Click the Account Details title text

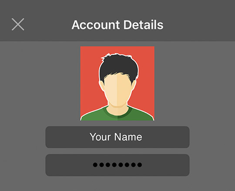click(117, 25)
